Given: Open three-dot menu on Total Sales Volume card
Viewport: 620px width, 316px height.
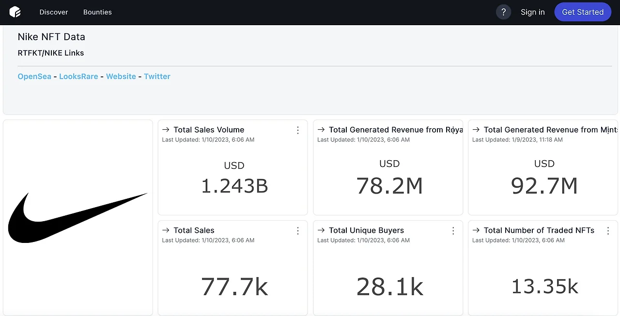Looking at the screenshot, I should click(x=298, y=130).
